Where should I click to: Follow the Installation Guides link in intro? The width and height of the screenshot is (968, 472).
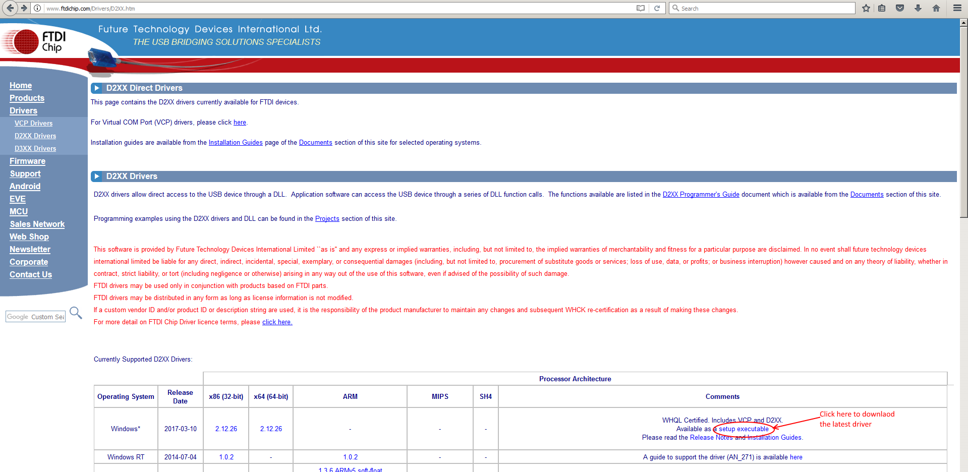pos(236,143)
